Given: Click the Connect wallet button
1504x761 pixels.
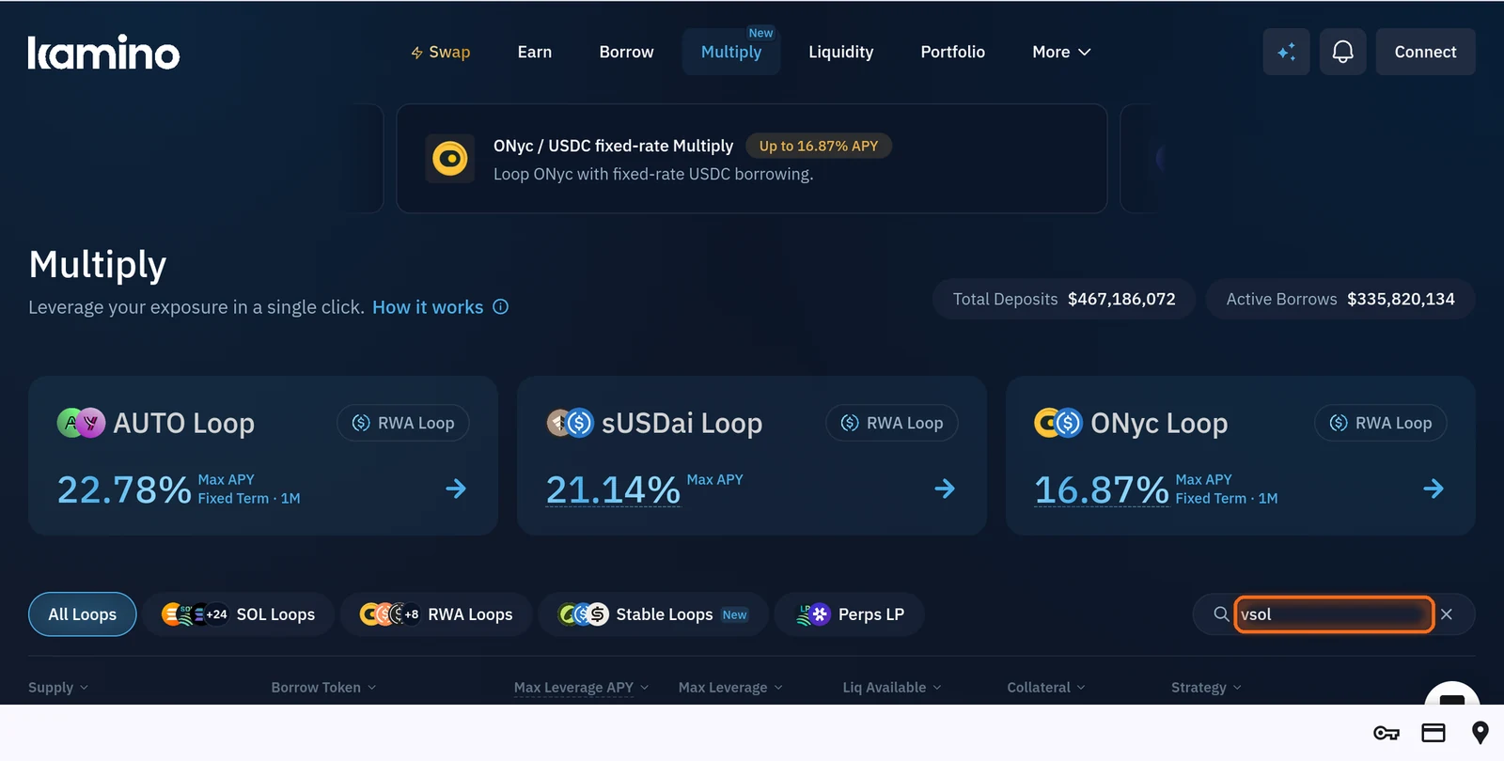Looking at the screenshot, I should click(x=1425, y=52).
